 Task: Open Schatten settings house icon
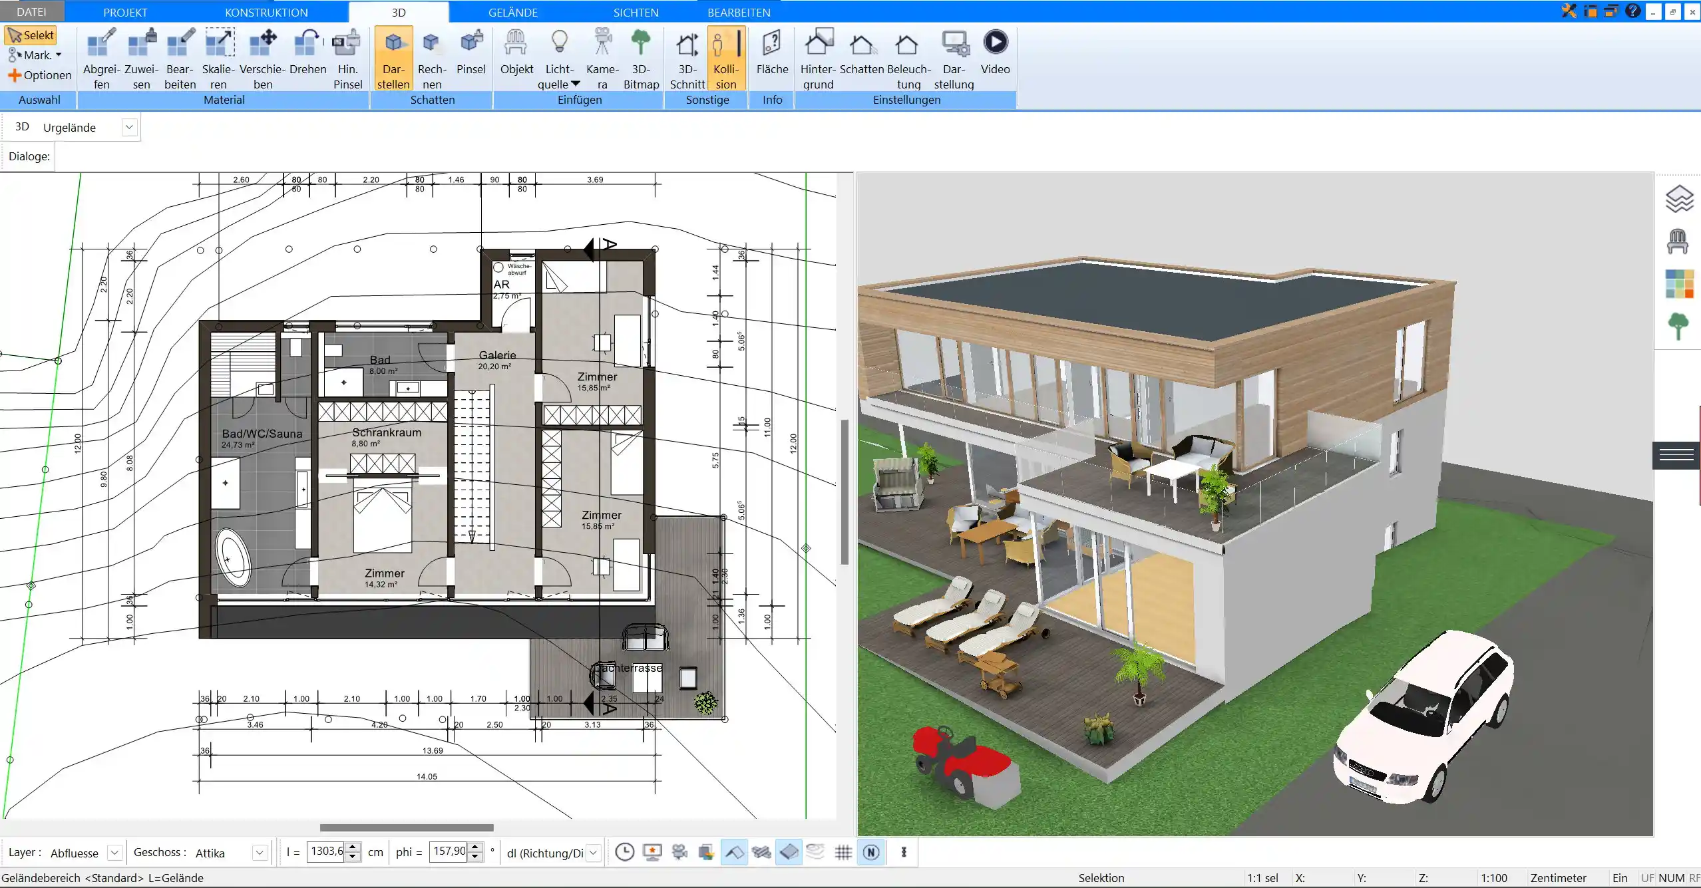coord(862,52)
